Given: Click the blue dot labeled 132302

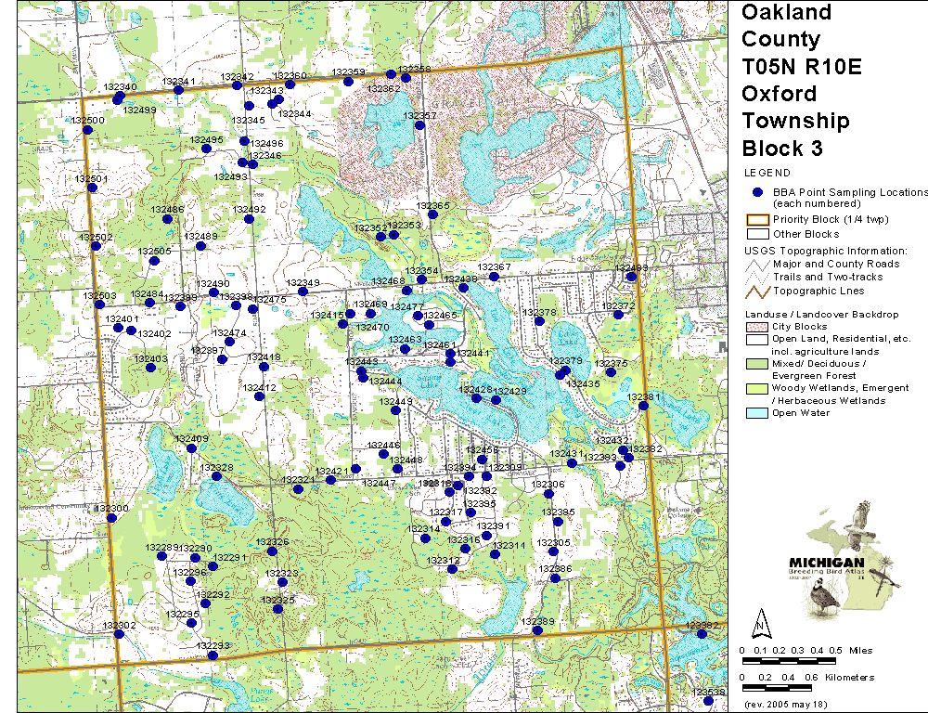Looking at the screenshot, I should point(119,634).
